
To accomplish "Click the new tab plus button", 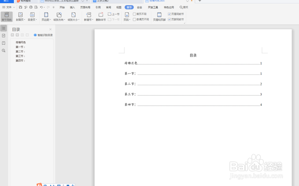I will [200, 1].
